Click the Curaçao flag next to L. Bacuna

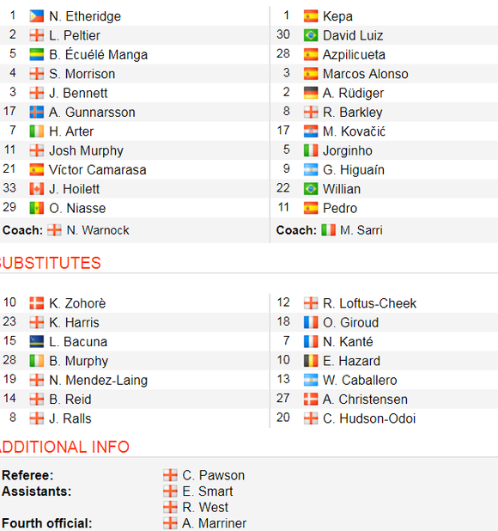point(37,341)
